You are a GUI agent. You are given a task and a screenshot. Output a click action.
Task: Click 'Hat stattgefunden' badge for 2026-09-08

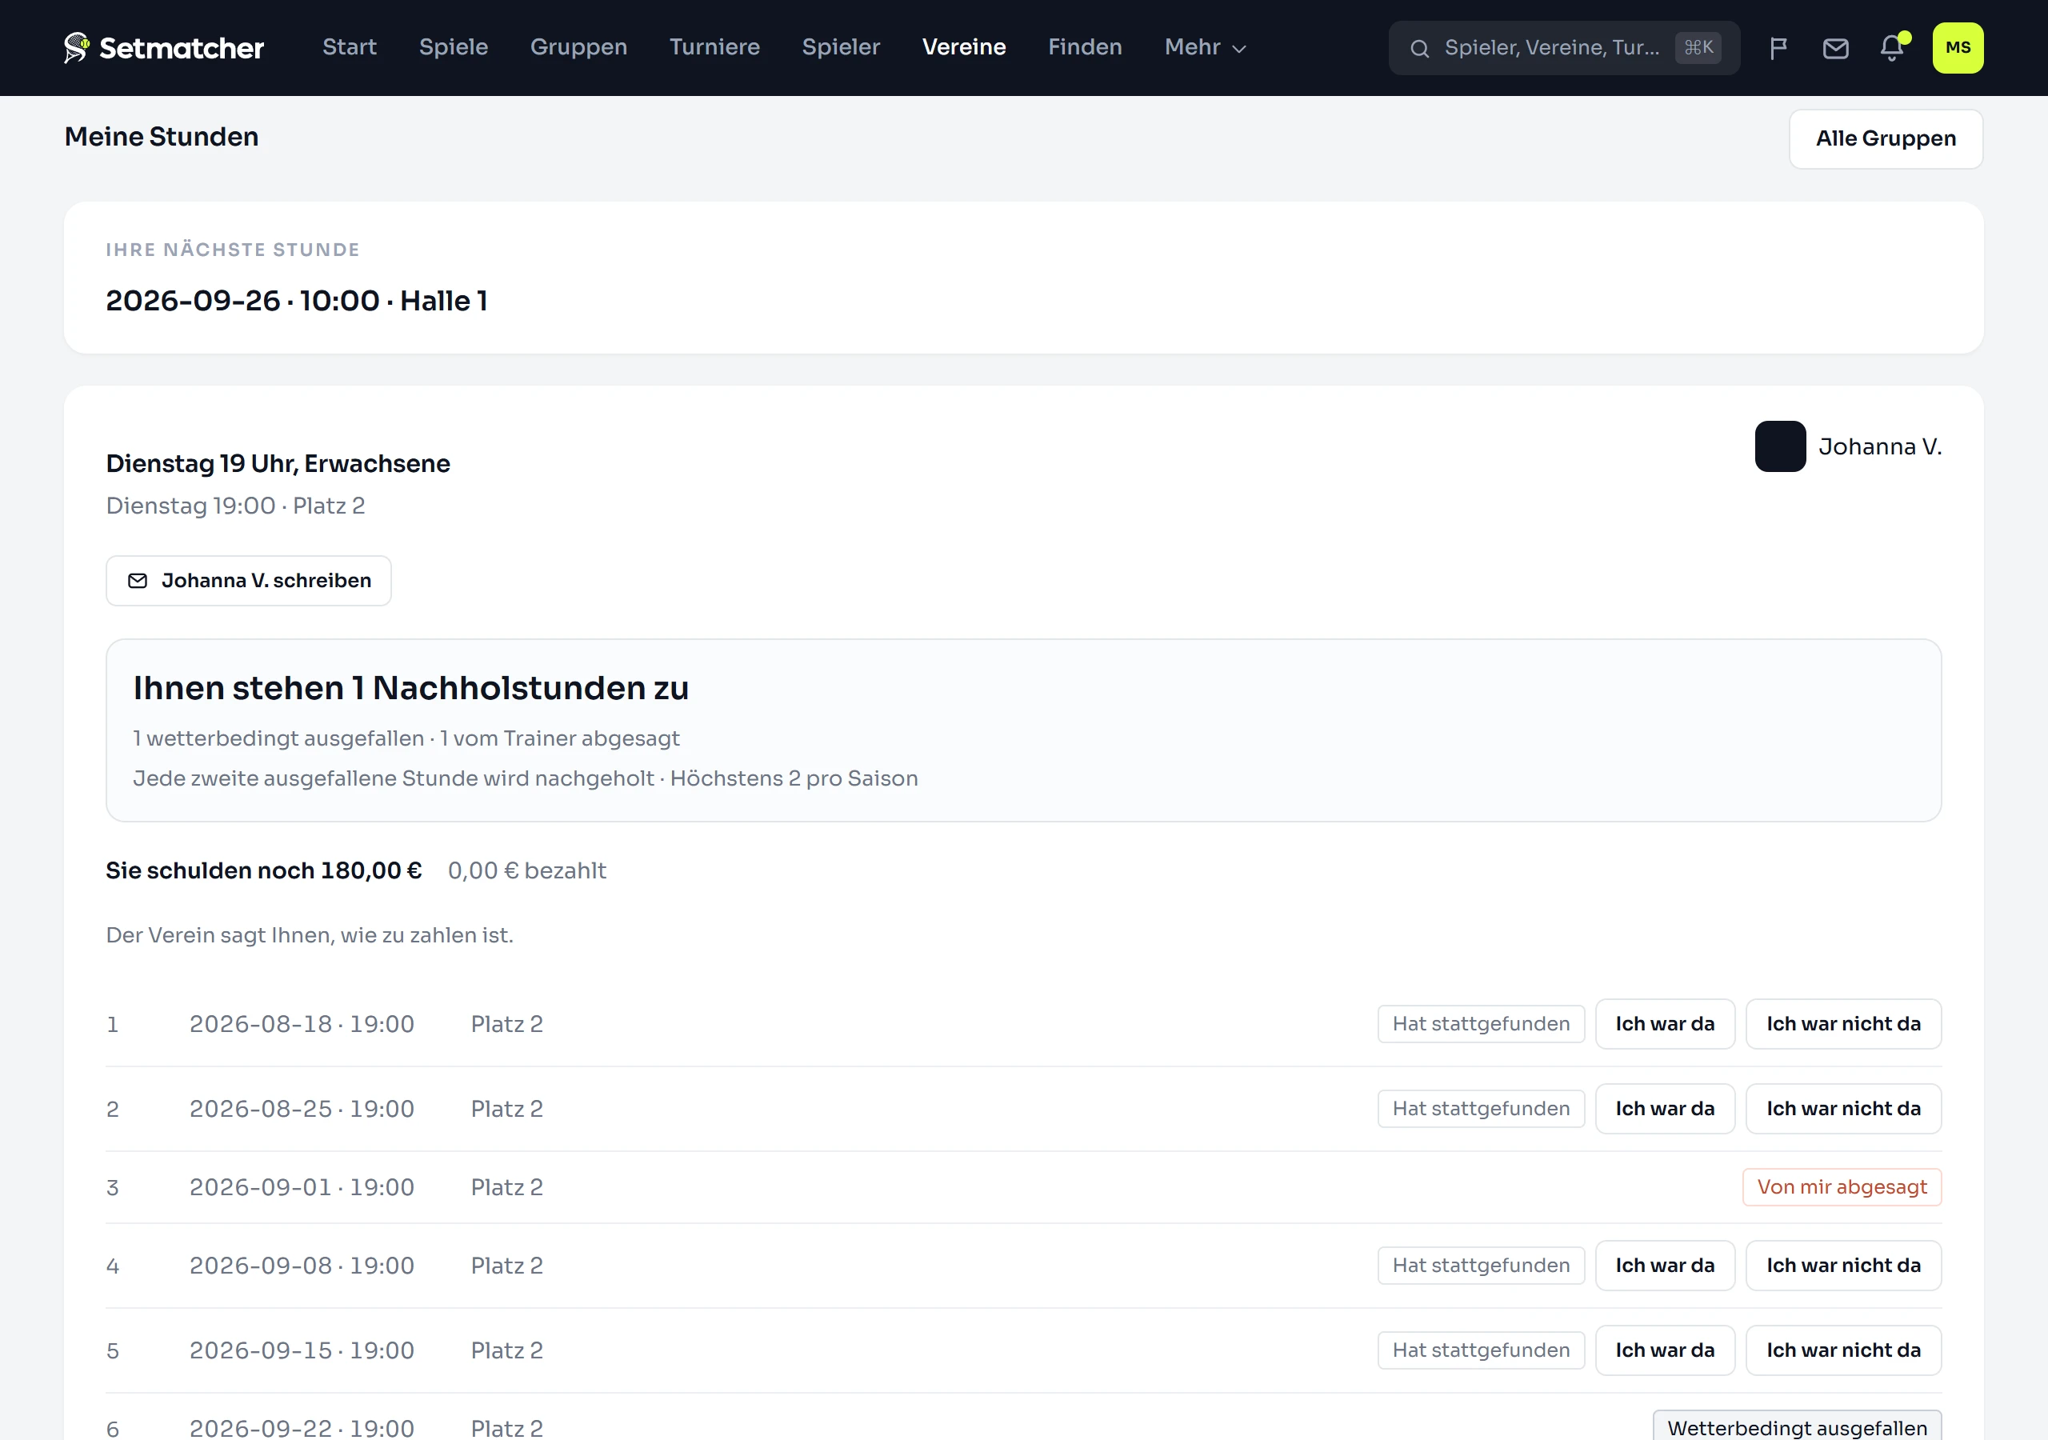1480,1266
